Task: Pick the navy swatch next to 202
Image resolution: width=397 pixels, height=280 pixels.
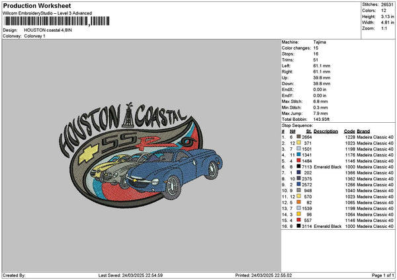Action: (x=298, y=172)
